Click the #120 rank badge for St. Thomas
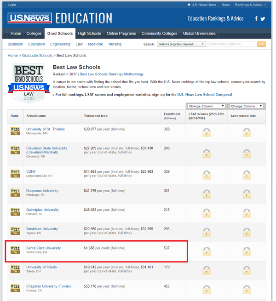 (x=15, y=131)
